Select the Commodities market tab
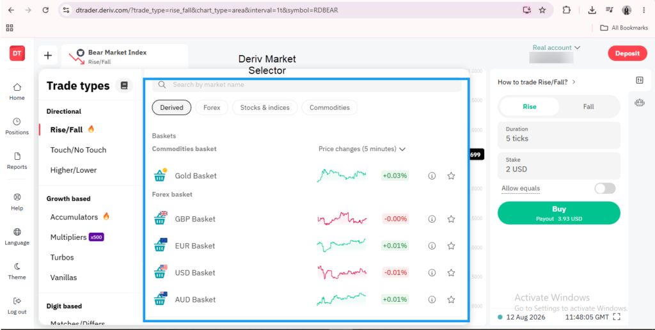The width and height of the screenshot is (655, 330). pyautogui.click(x=329, y=107)
